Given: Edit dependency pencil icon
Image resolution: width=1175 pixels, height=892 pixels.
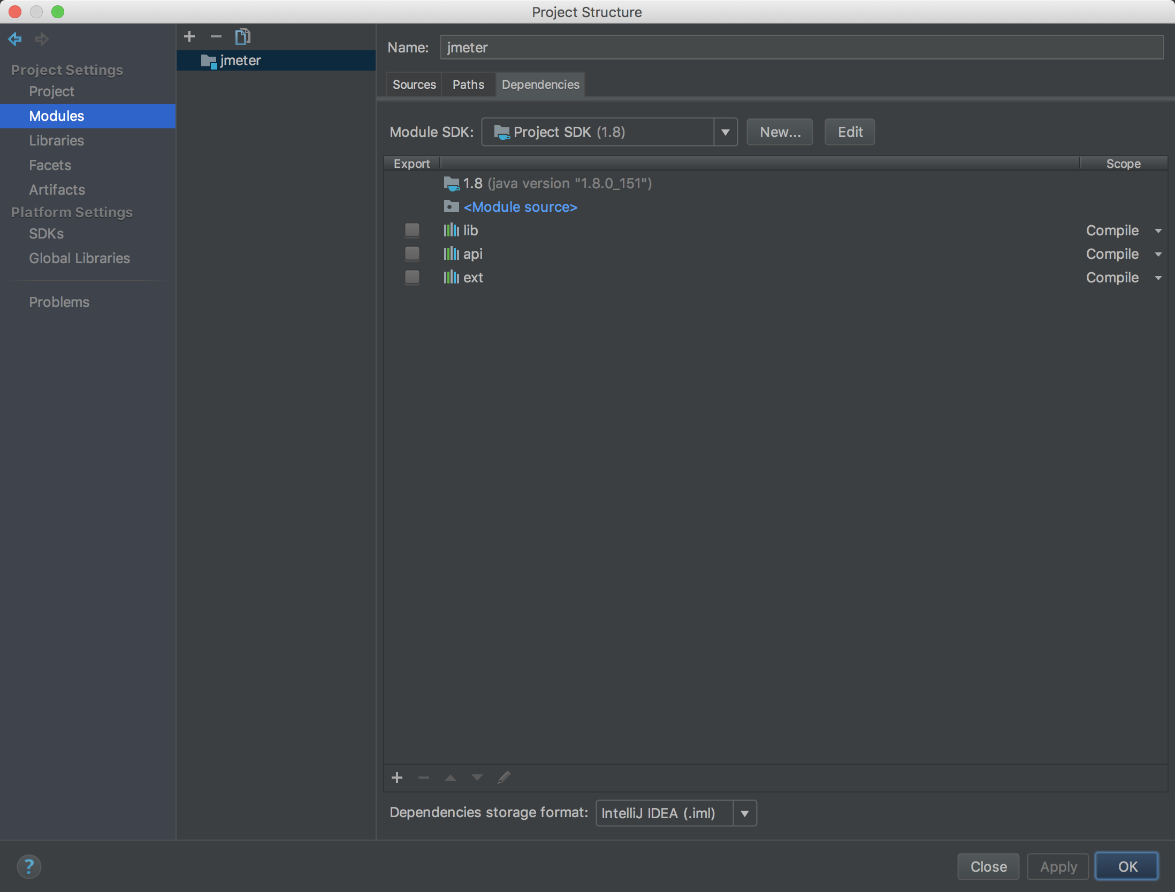Looking at the screenshot, I should click(x=504, y=778).
